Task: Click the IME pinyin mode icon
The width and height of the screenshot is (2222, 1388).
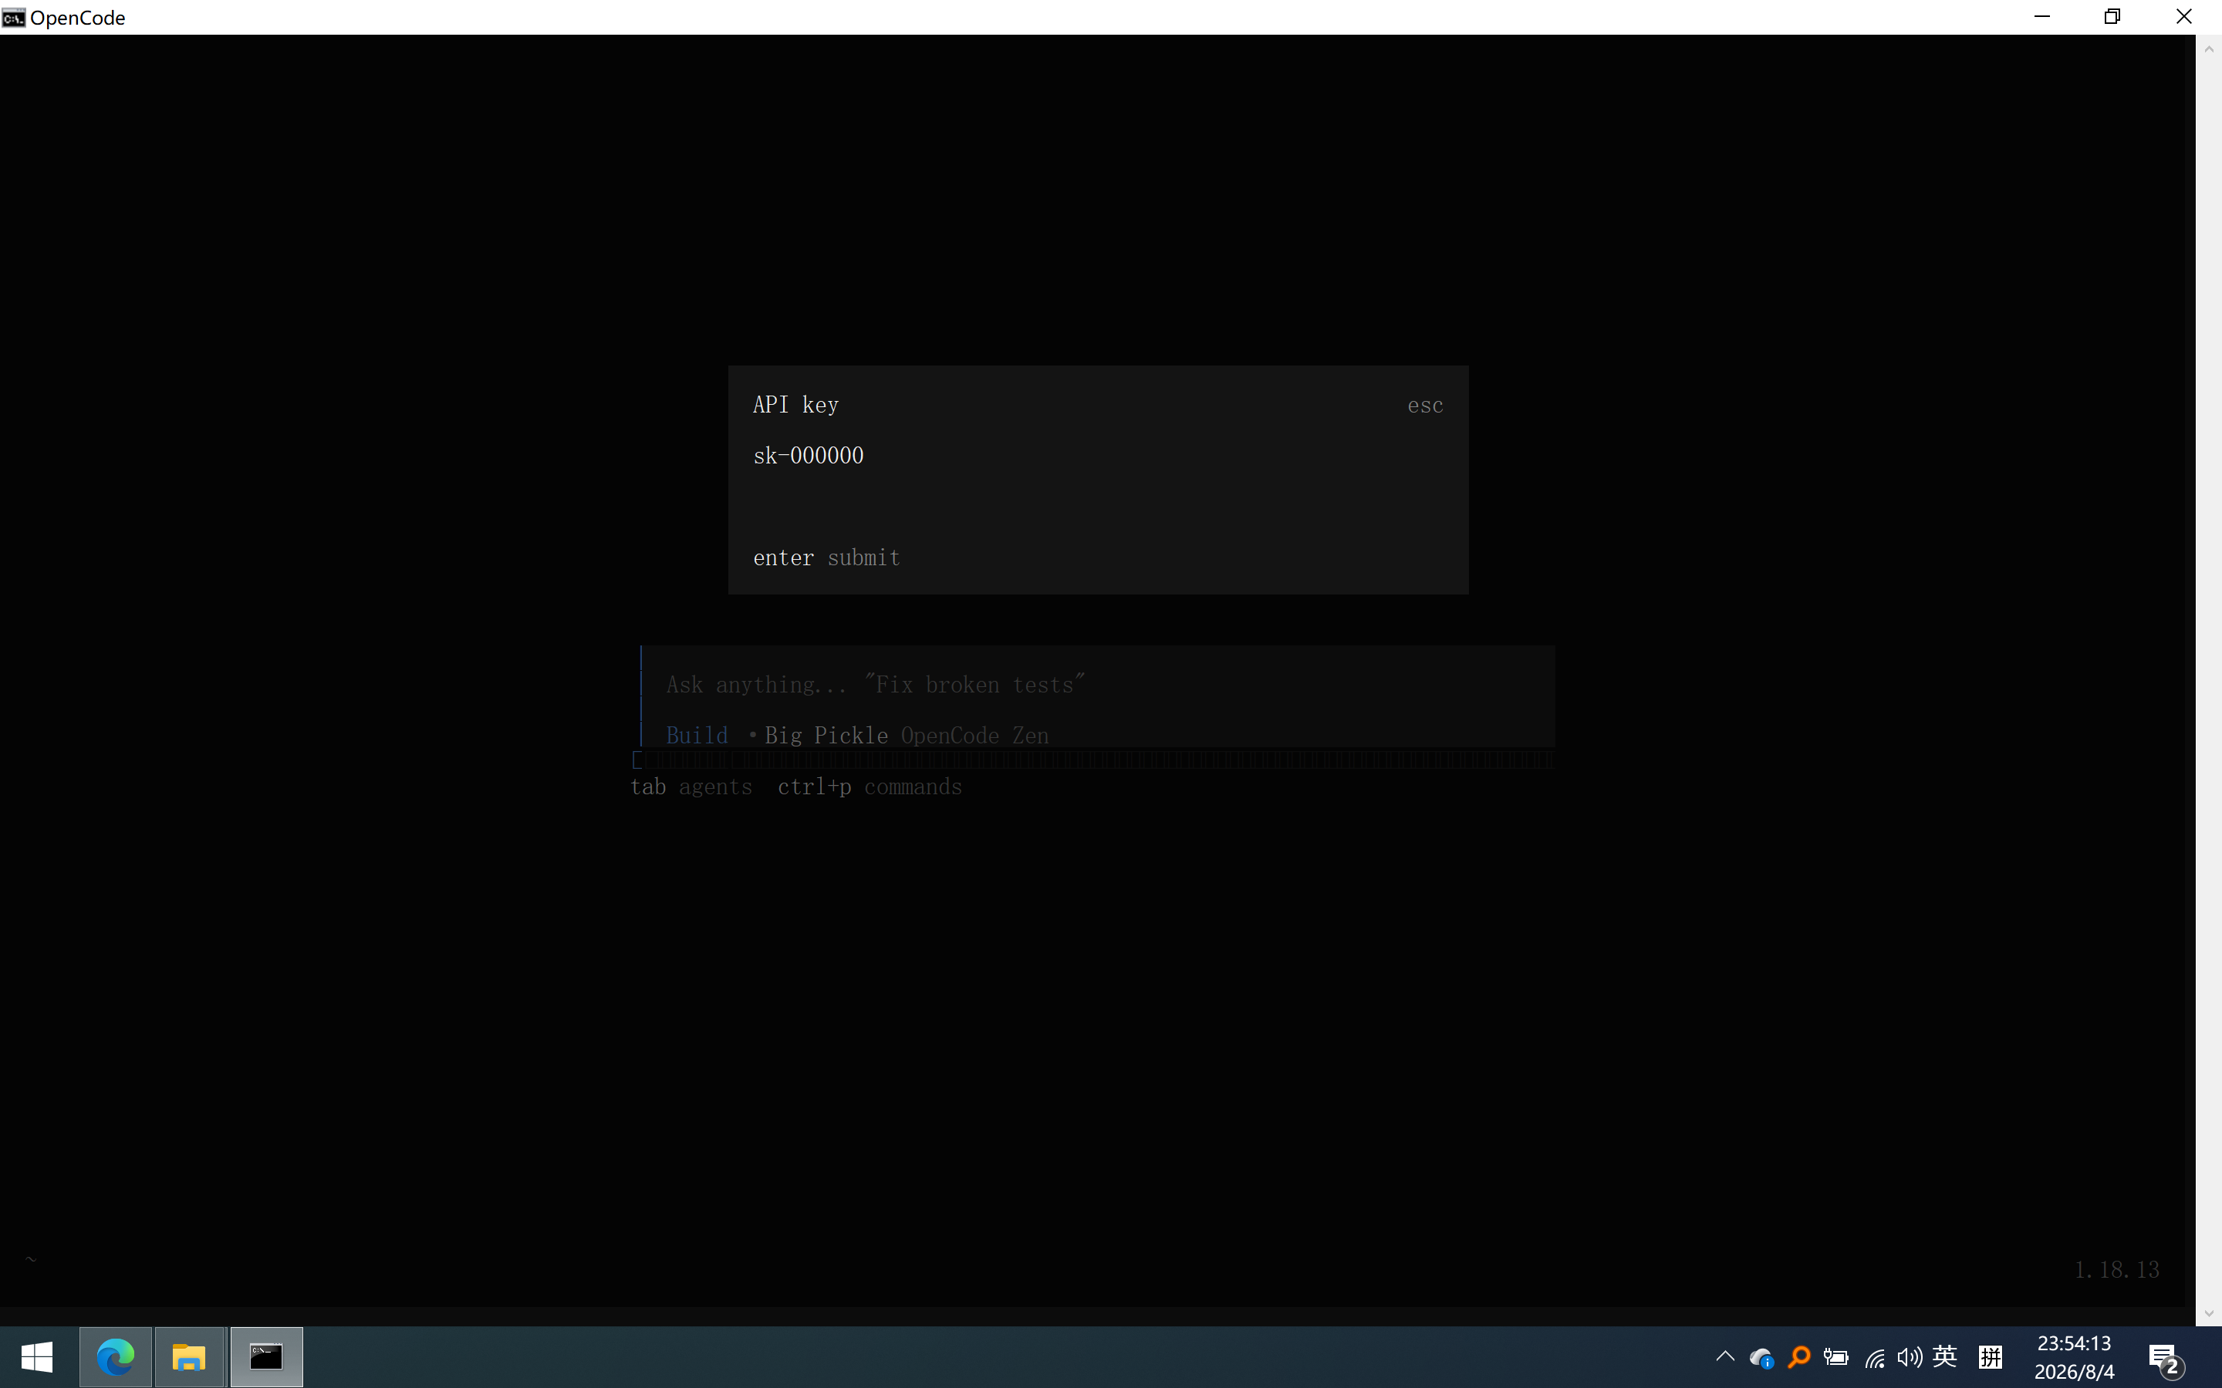Action: [1991, 1357]
